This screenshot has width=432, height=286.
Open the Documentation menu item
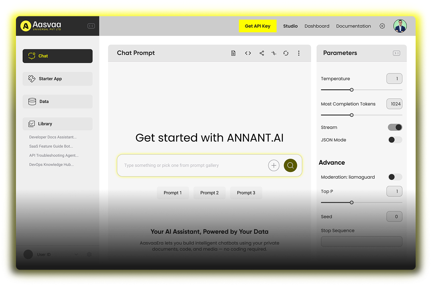point(353,26)
